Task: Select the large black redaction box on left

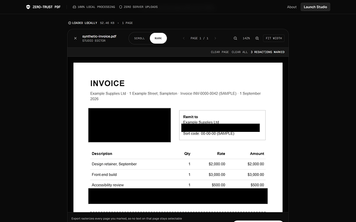Action: 129,125
